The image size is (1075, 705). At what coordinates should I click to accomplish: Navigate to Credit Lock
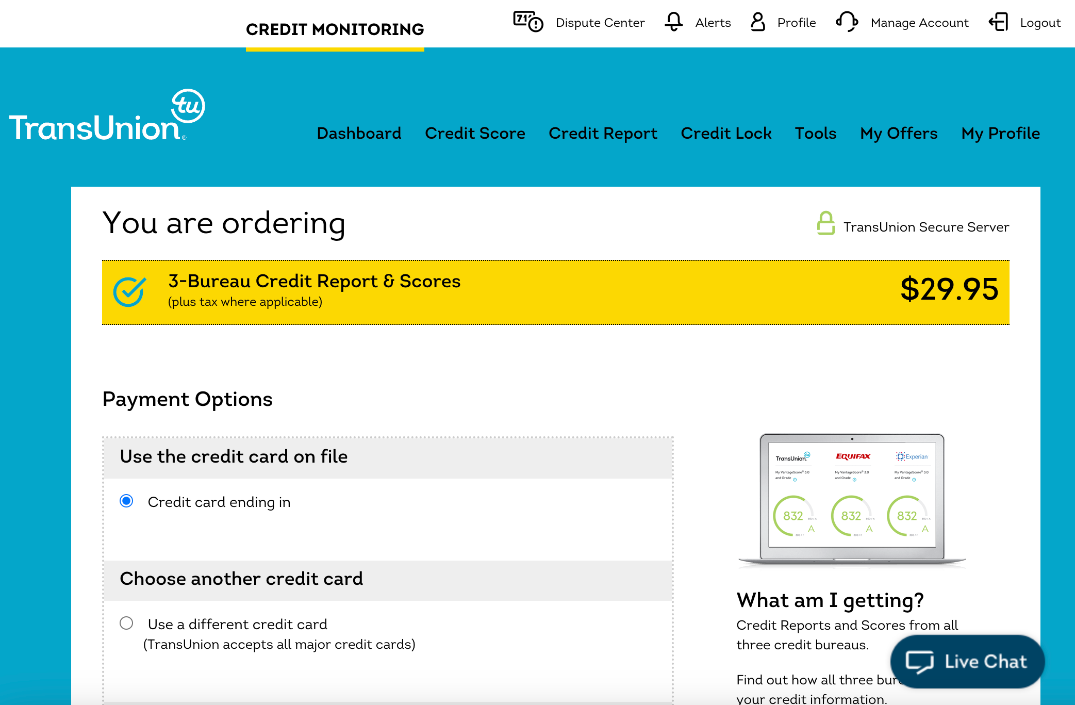[726, 133]
